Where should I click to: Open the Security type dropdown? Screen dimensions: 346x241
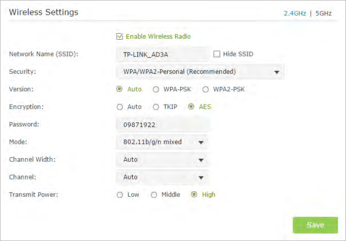(x=200, y=71)
